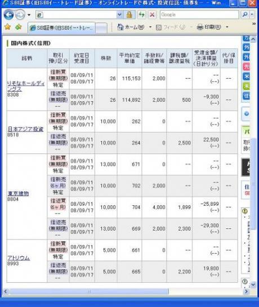Click the Favorites Center star icon

8,27
